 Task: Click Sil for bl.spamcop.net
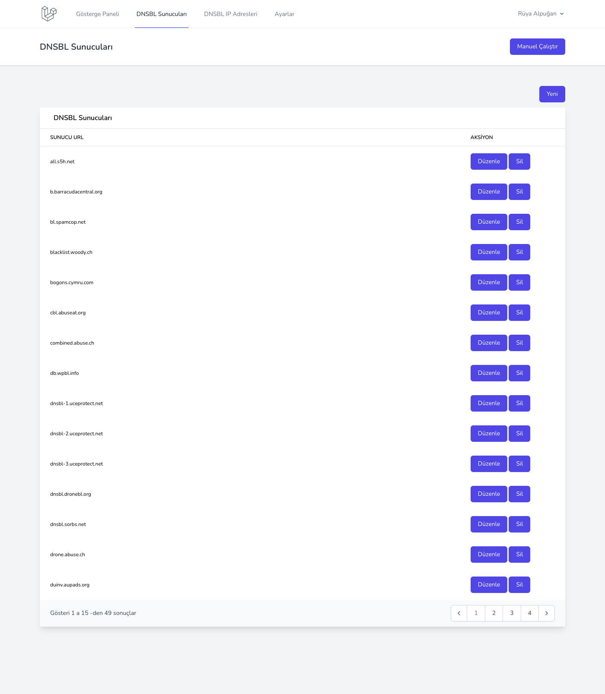[x=519, y=222]
